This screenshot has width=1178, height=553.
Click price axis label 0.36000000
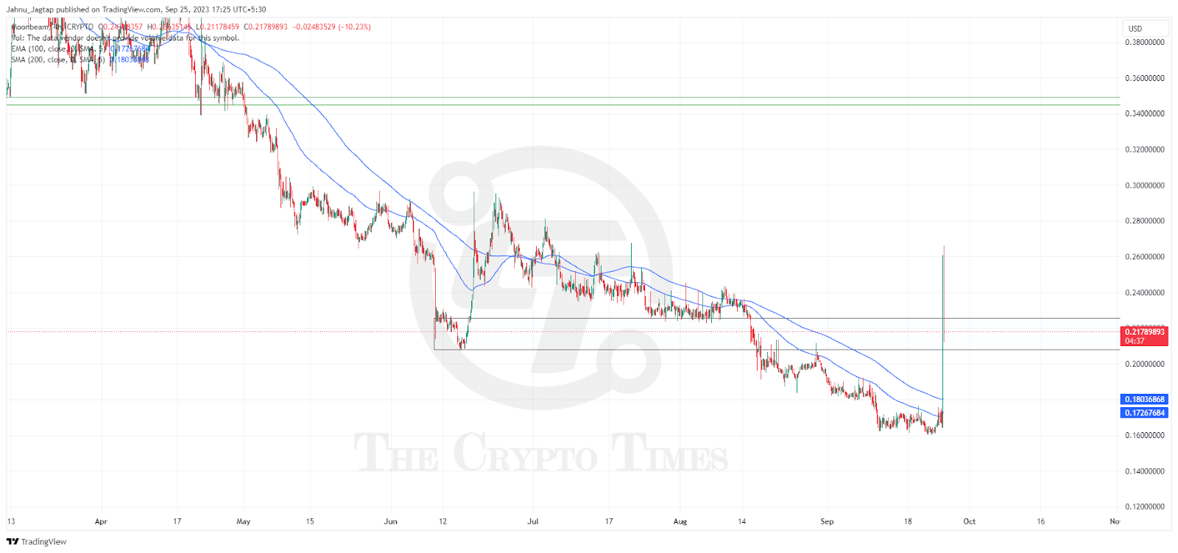pos(1145,78)
